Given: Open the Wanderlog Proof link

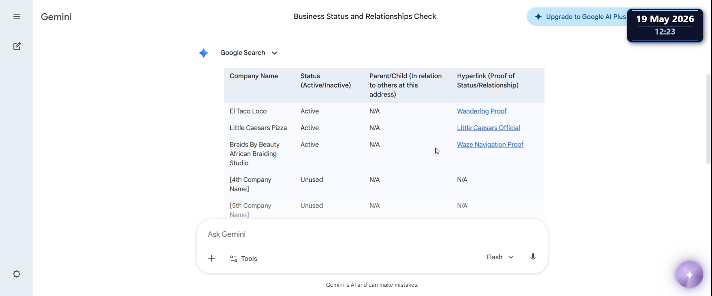Looking at the screenshot, I should pos(482,111).
